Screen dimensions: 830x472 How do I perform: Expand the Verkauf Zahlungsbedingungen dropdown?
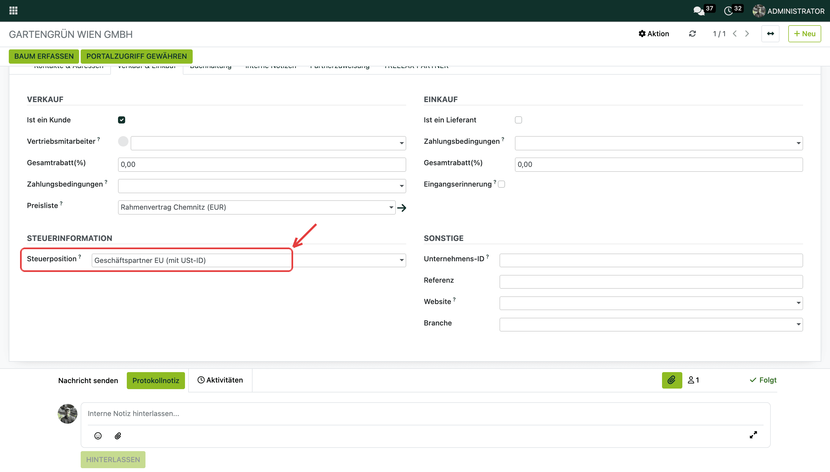coord(401,186)
